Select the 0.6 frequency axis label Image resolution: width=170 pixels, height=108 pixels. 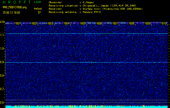click(x=2, y=103)
